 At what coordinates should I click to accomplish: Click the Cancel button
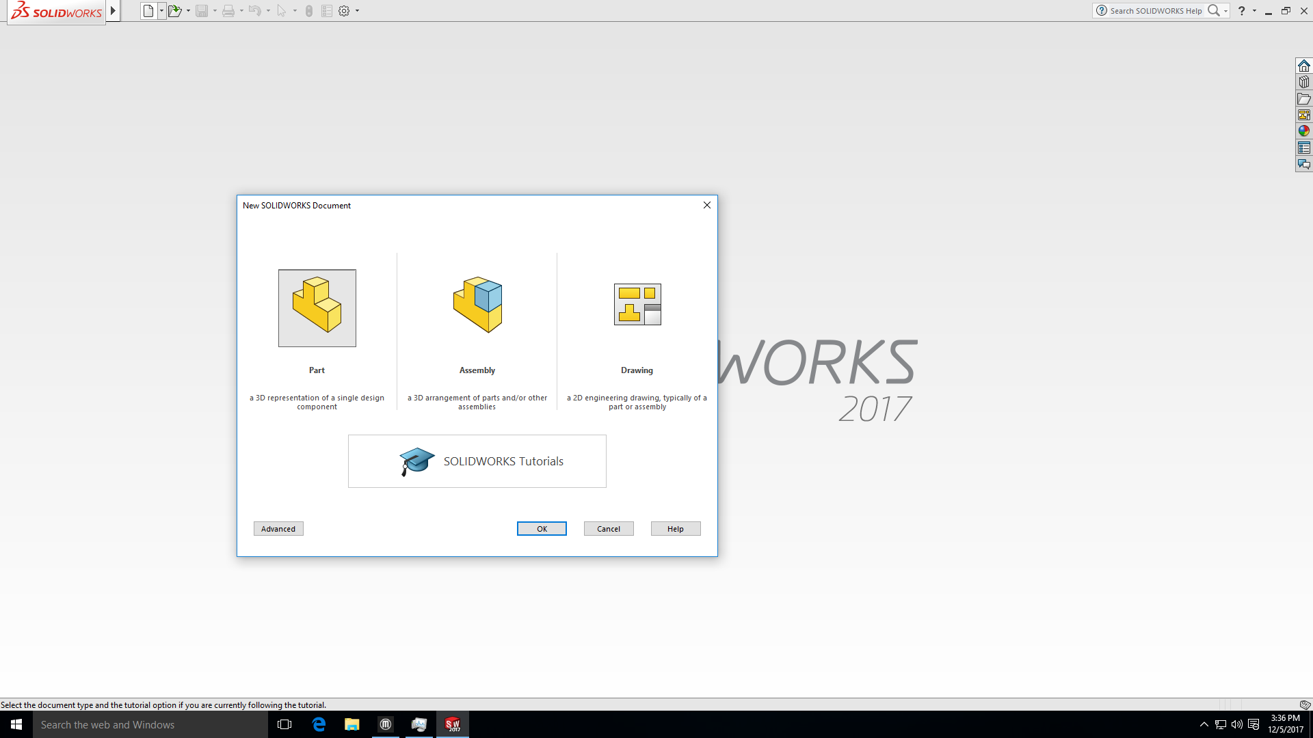(x=608, y=528)
